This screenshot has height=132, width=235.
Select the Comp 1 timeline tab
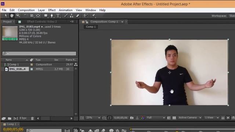[x=11, y=124]
